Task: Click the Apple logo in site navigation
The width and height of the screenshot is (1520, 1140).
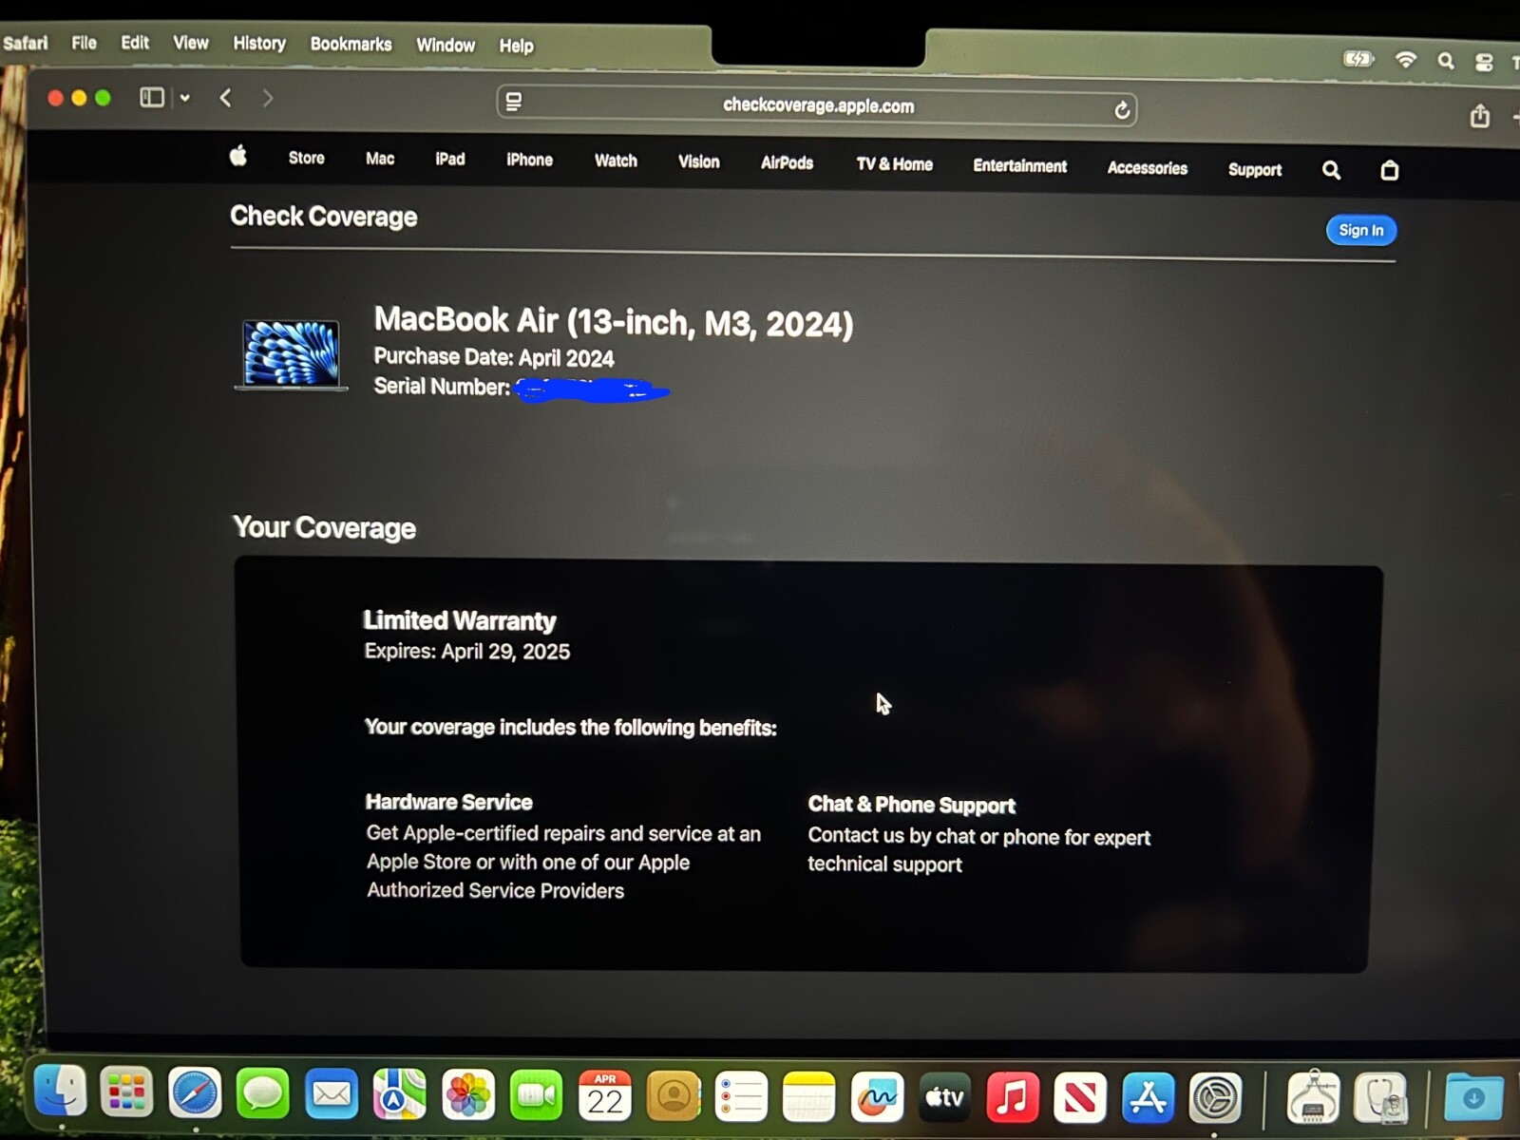Action: click(x=238, y=155)
